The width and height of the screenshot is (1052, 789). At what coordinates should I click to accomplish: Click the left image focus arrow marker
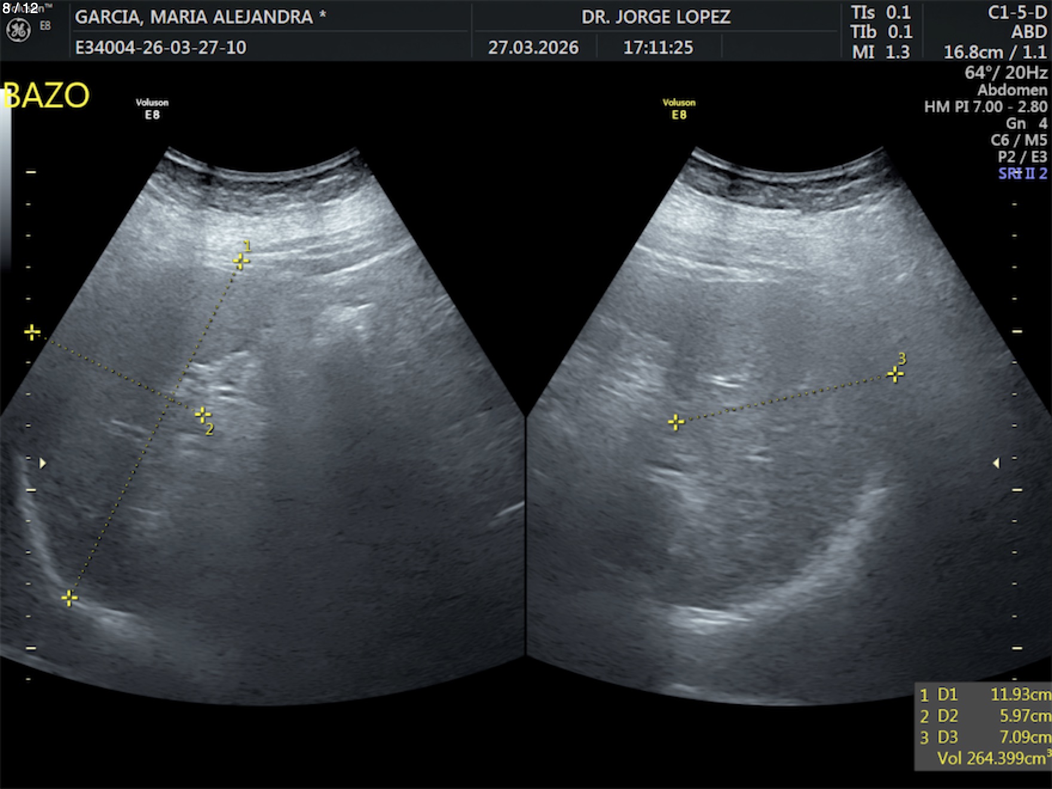42,463
